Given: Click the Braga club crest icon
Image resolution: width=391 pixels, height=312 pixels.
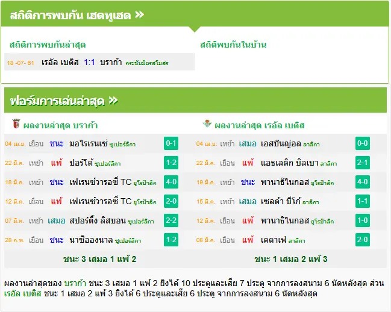Looking at the screenshot, I should 16,123.
